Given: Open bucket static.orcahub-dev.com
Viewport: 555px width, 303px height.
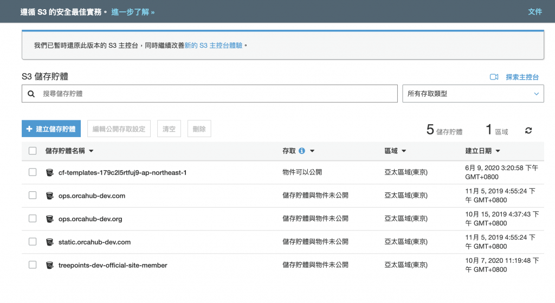Looking at the screenshot, I should point(94,242).
